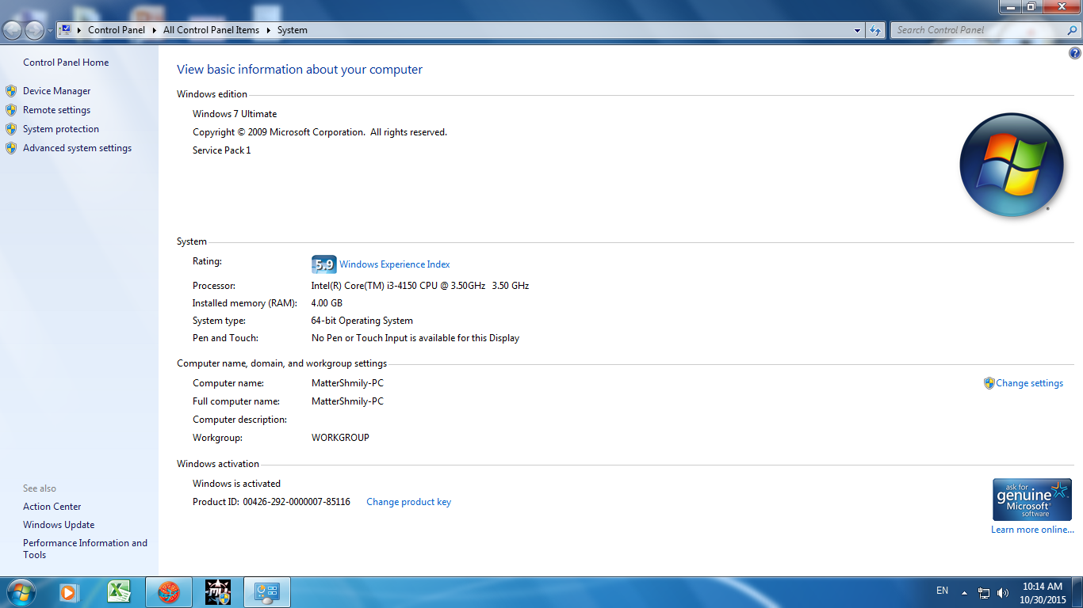Open Action Center link
This screenshot has width=1083, height=608.
(x=52, y=507)
